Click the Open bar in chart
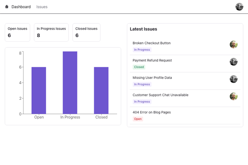This screenshot has height=165, width=248. click(39, 91)
